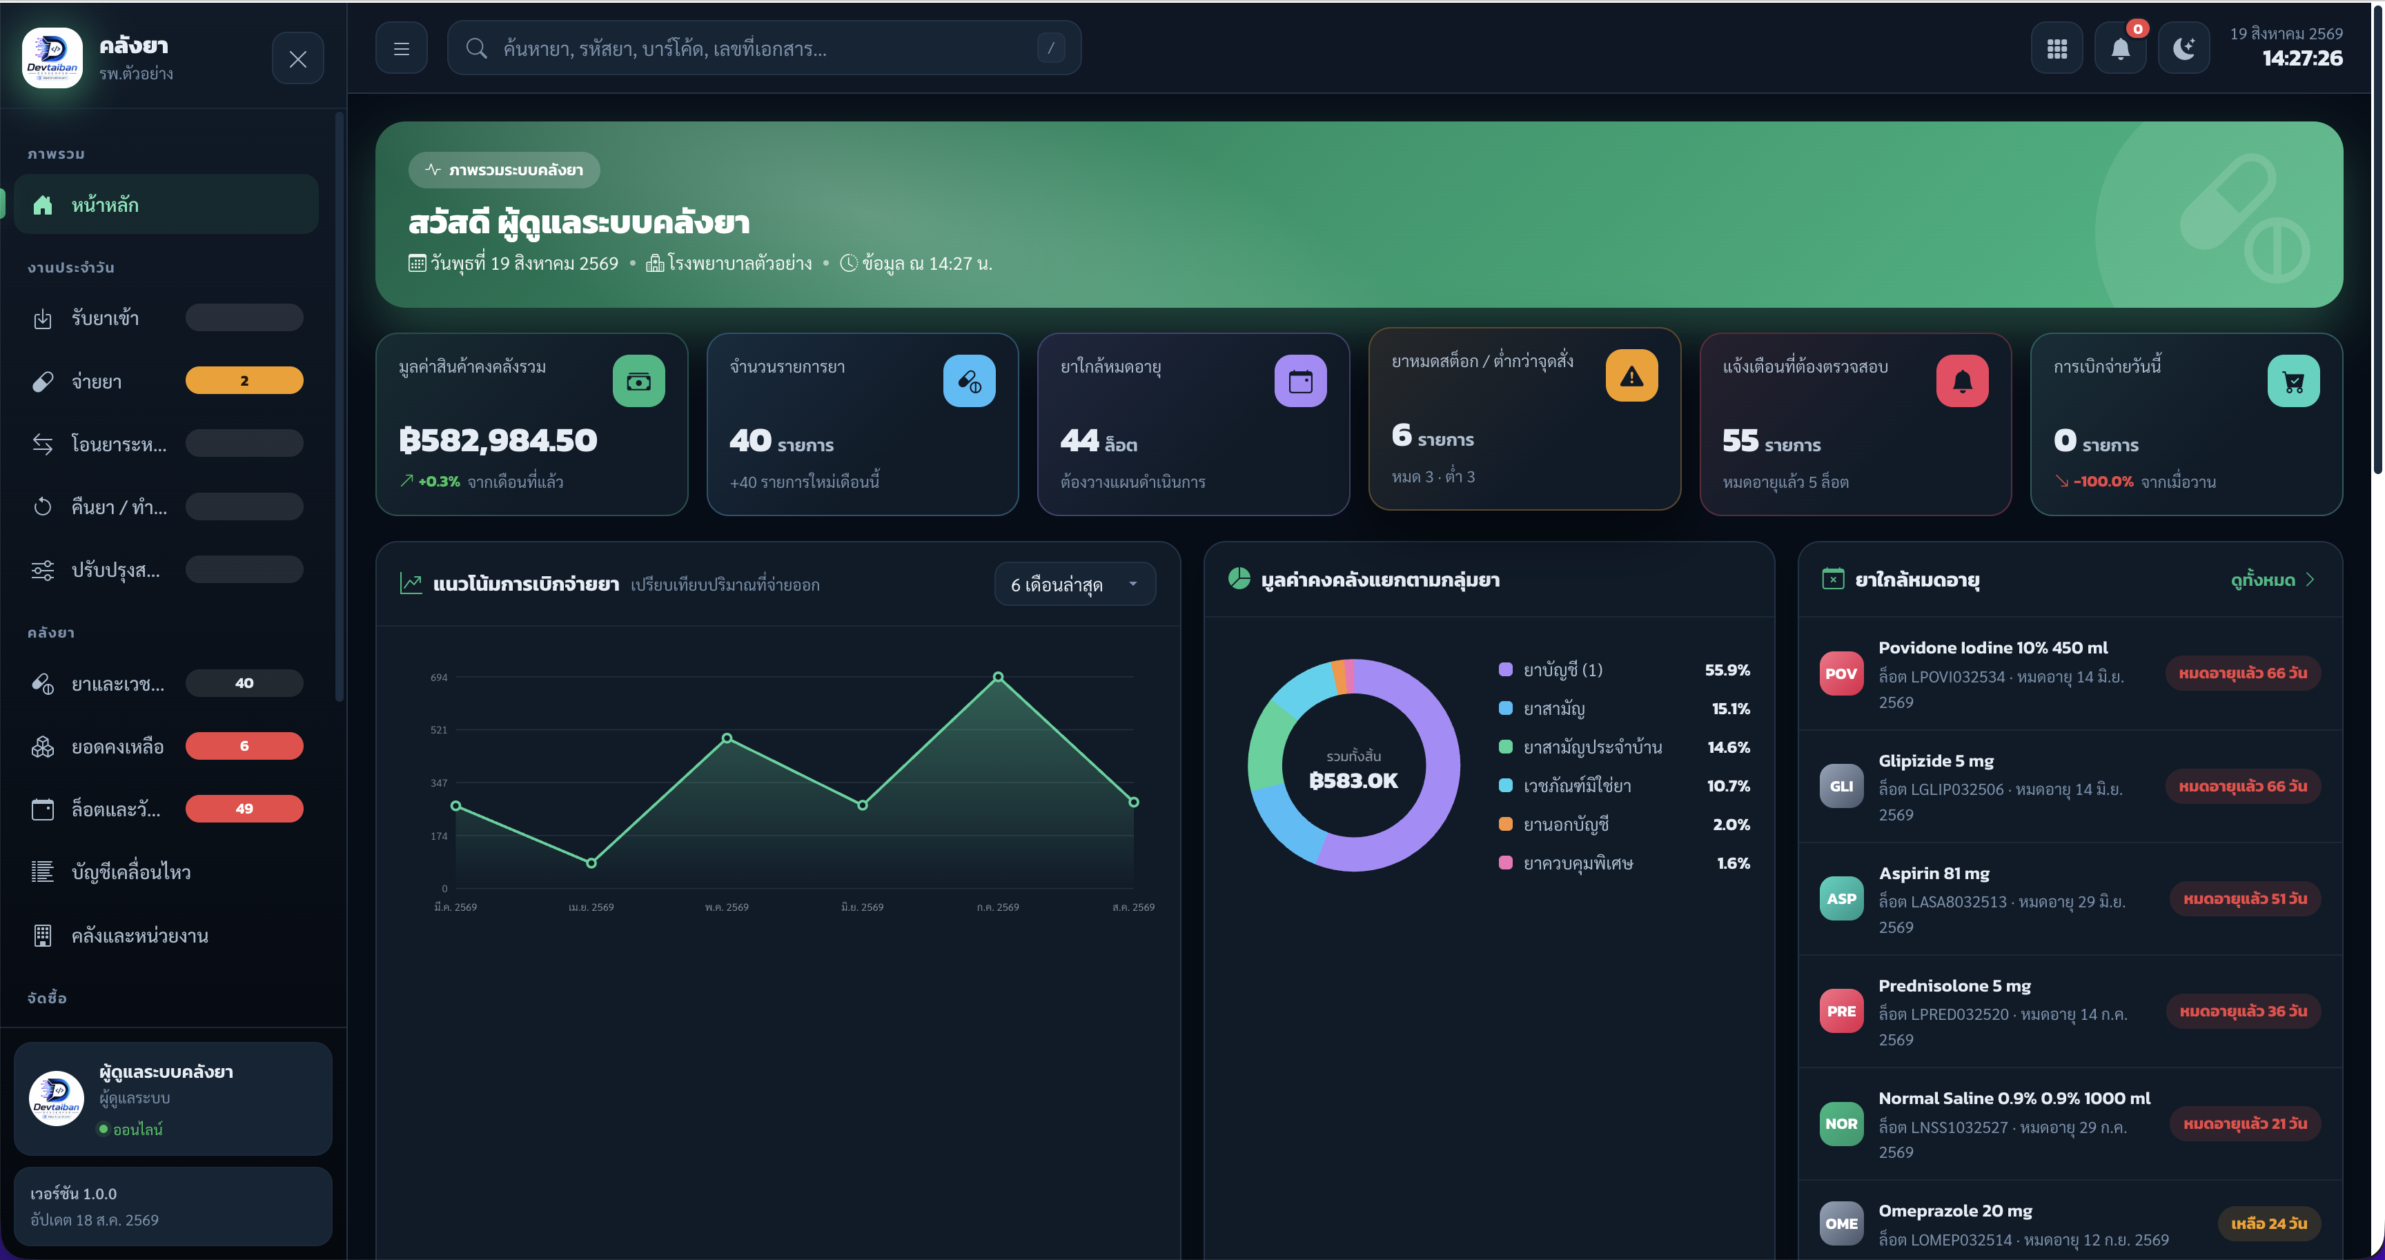Open the 6 รายการ out-of-stock card
Image resolution: width=2385 pixels, height=1260 pixels.
click(1525, 418)
